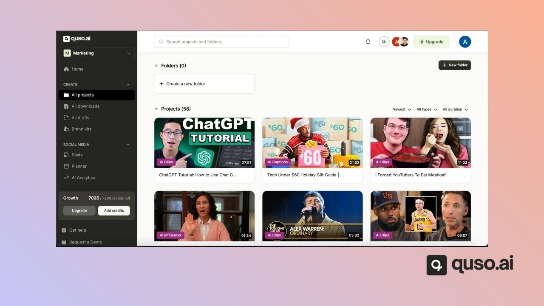544x306 pixels.
Task: Select All projects in sidebar
Action: pyautogui.click(x=96, y=95)
